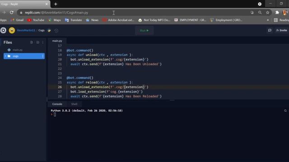
Task: Open the Maps bookmark
Action: [x=55, y=20]
